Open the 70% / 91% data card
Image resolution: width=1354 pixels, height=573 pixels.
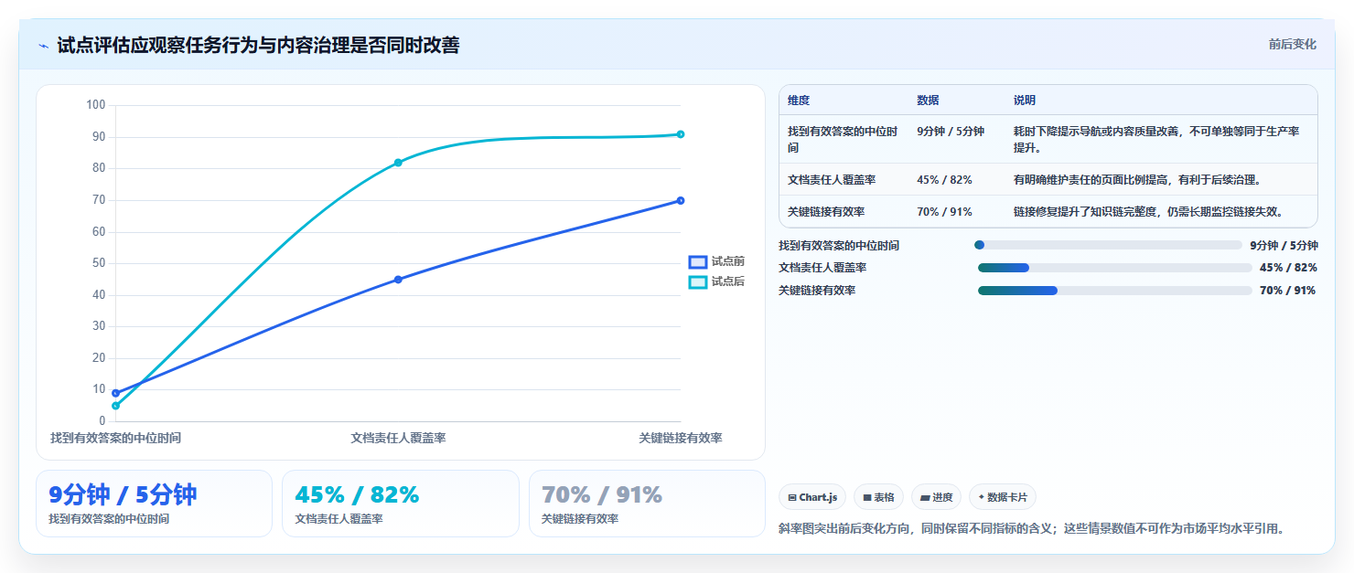(647, 504)
